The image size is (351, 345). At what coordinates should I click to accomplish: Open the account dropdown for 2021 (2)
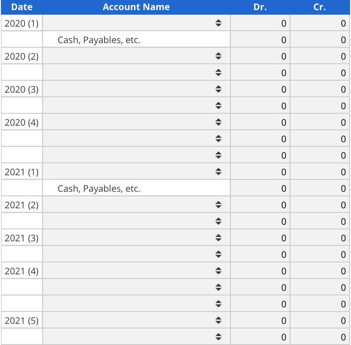point(137,205)
